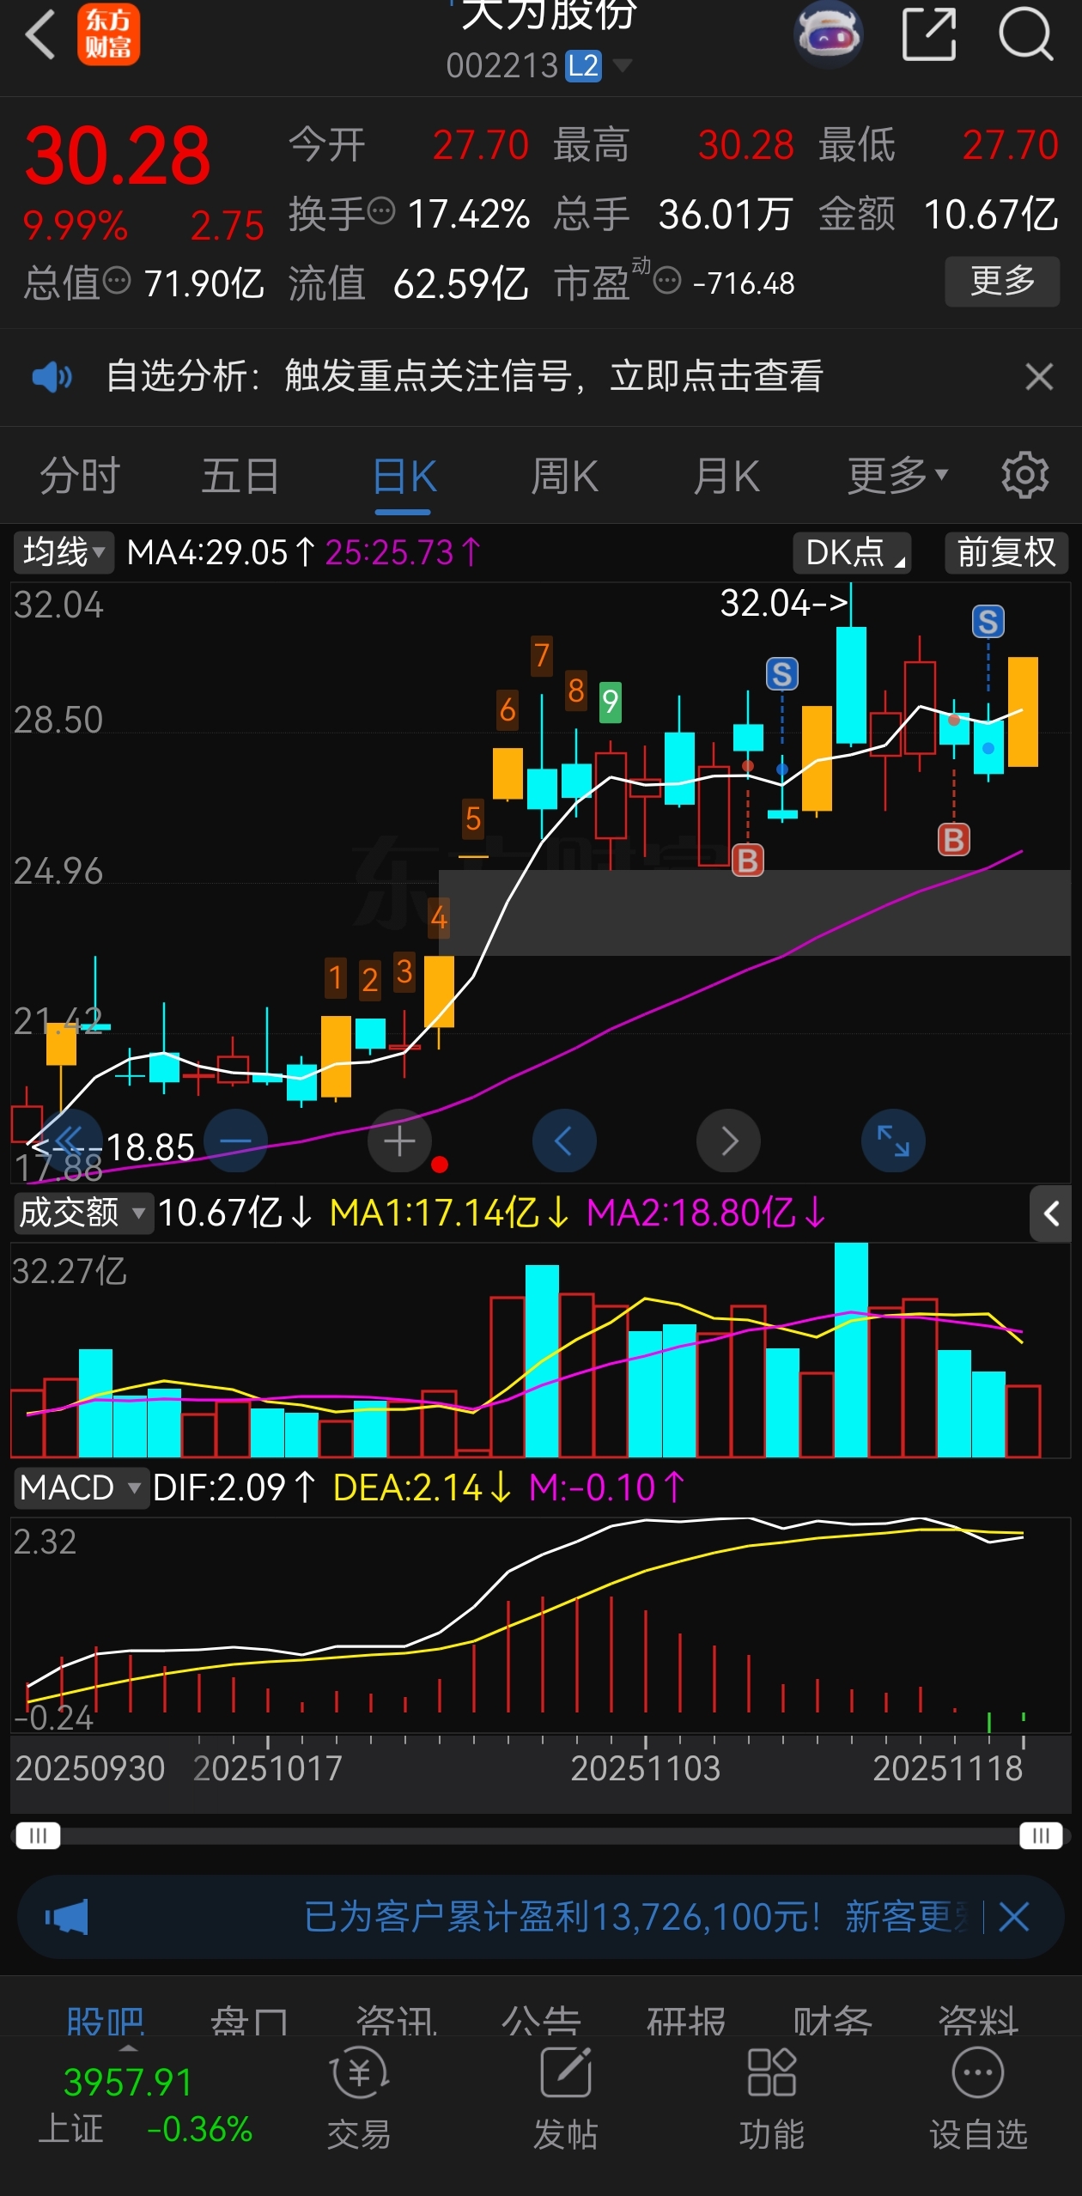Open the MACD indicator dropdown
Viewport: 1082px width, 2196px height.
tap(81, 1487)
